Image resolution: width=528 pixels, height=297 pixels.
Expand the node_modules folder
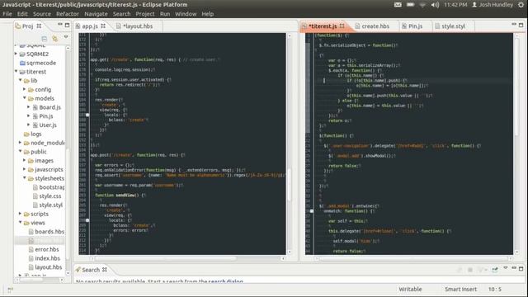click(x=20, y=143)
